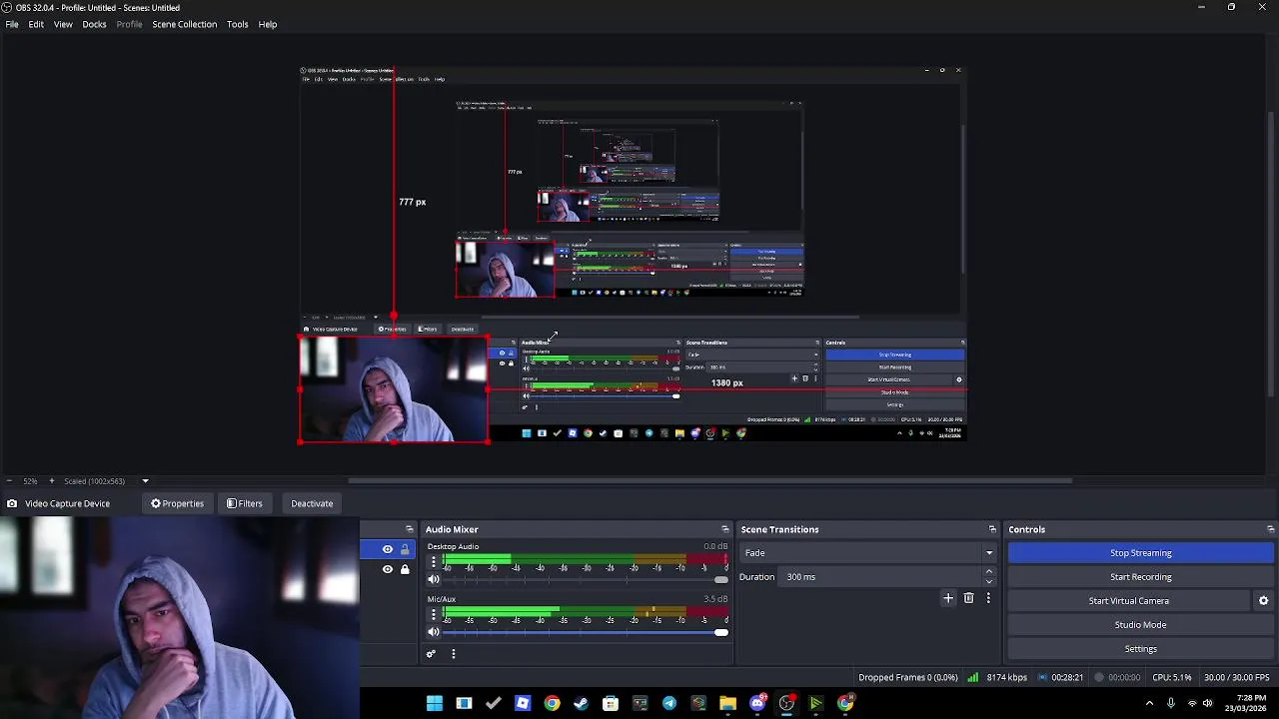Open the Docks menu
Screen dimensions: 1279x719
pyautogui.click(x=94, y=24)
